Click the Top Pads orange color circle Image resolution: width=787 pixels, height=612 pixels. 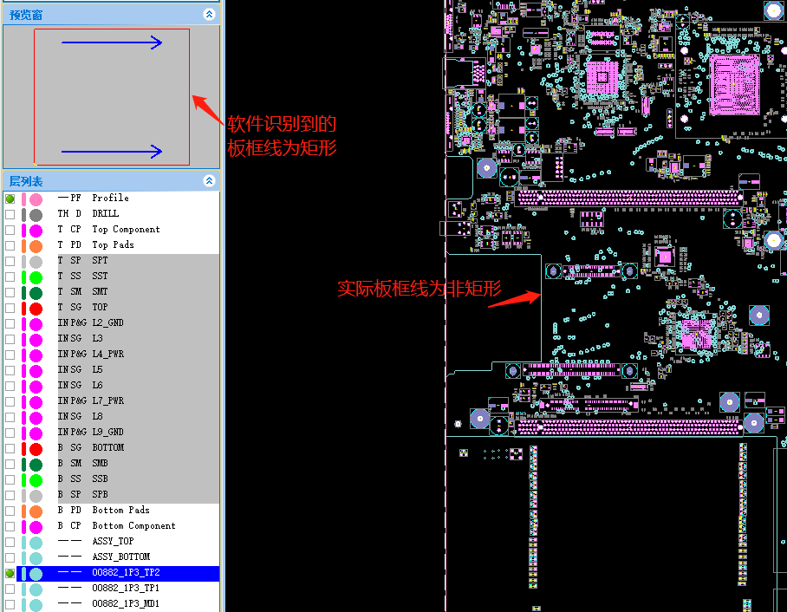36,246
